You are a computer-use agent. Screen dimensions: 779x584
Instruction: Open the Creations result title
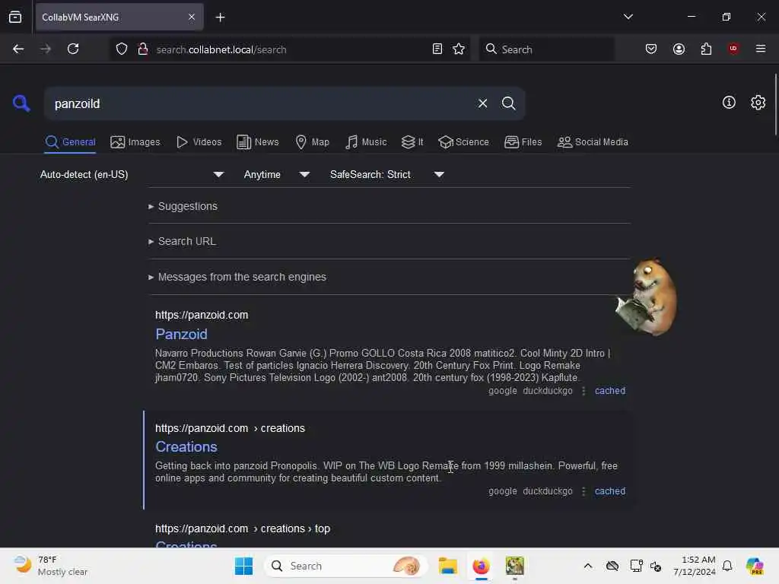[x=186, y=447]
